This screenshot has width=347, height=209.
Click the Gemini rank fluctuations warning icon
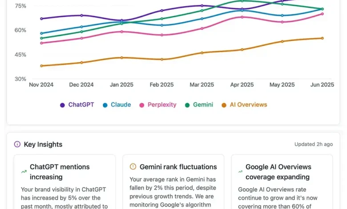[133, 167]
